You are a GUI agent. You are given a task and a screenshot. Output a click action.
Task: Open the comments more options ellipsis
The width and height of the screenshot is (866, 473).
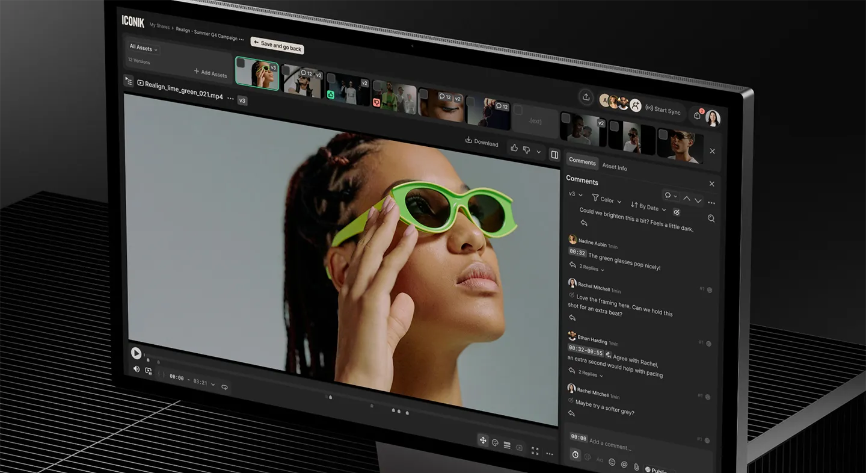point(711,203)
